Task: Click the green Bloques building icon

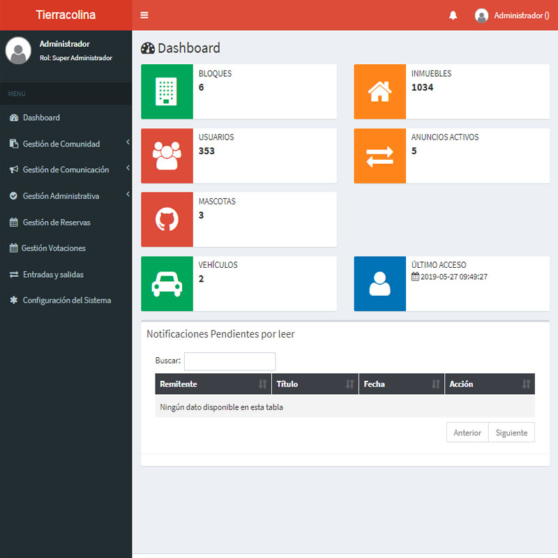Action: pos(167,91)
